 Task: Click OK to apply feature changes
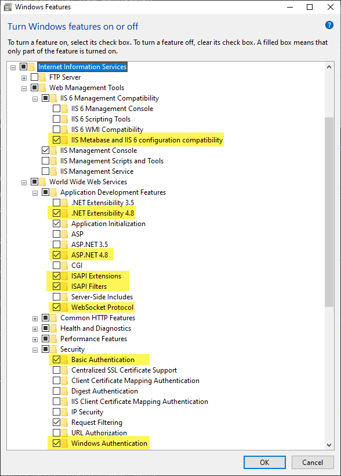point(264,462)
